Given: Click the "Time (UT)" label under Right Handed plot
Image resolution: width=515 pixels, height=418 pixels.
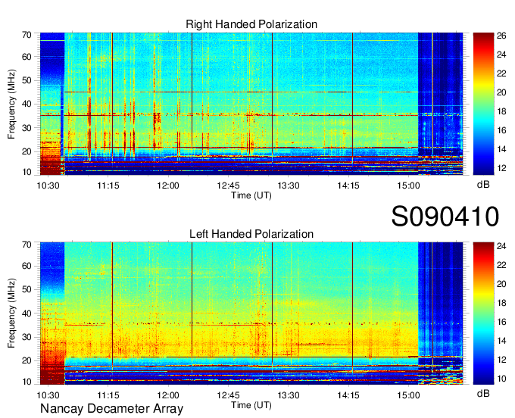Looking at the screenshot, I should pyautogui.click(x=251, y=195).
